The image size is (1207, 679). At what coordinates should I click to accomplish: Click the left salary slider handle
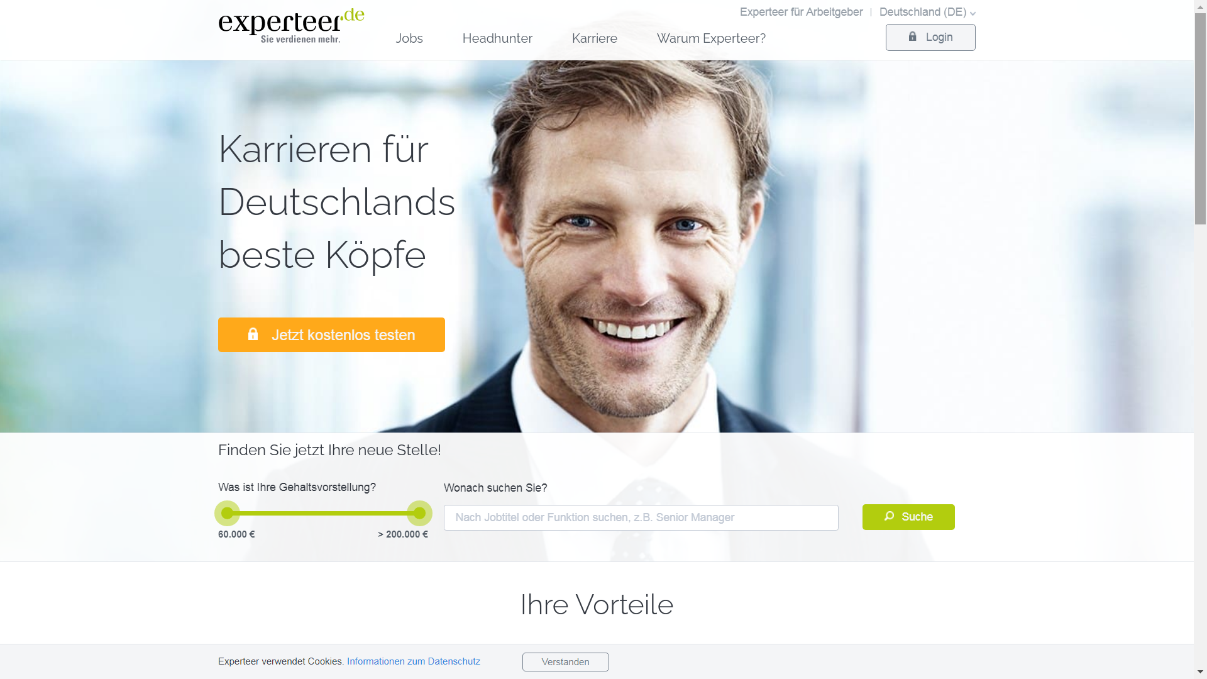(227, 513)
